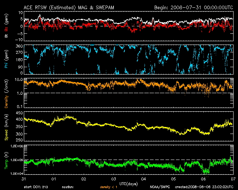Click the Begin: 2008-07-31 00:00:00UTC timestamp
Image resolution: width=238 pixels, height=190 pixels.
(194, 7)
